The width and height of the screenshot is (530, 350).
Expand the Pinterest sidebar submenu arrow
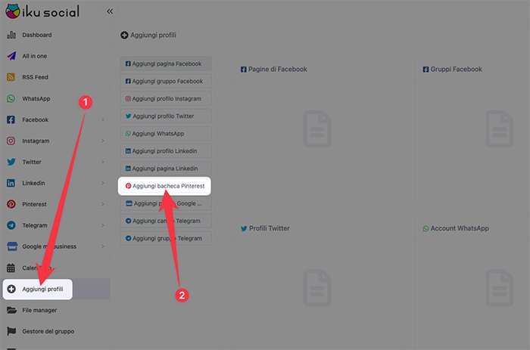point(103,204)
